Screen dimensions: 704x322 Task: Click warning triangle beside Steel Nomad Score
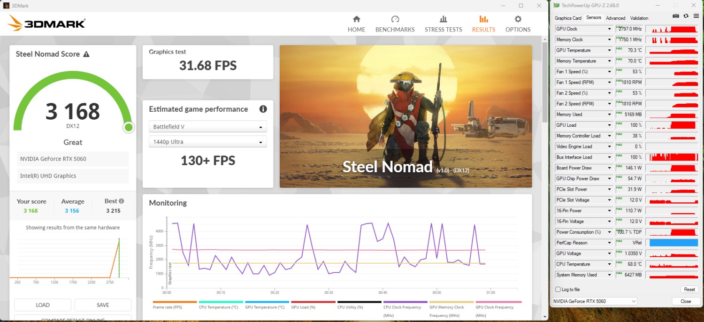pos(86,54)
